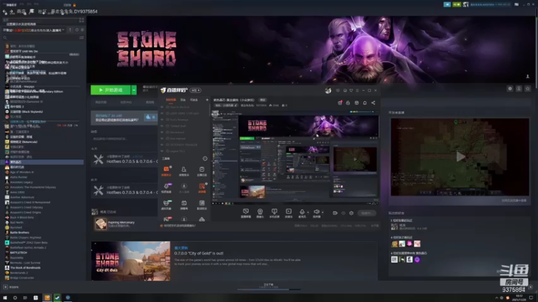Viewport: 538px width, 302px height.
Task: Open Steam Store menu 商店
Action: pos(22,11)
